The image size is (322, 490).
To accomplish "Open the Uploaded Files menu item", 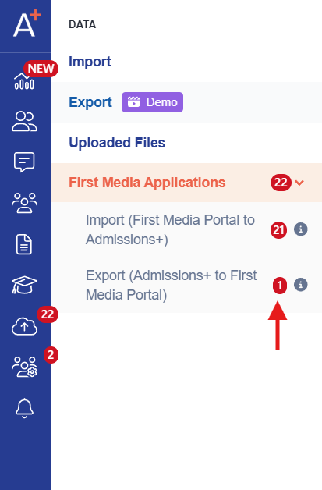I will click(117, 143).
